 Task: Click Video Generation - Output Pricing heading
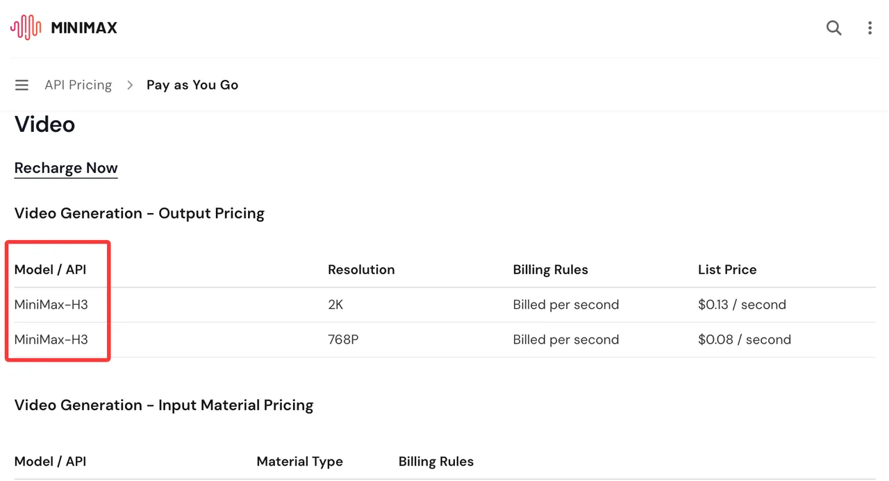pyautogui.click(x=140, y=213)
